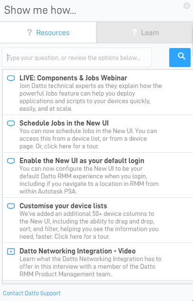Click the magnifying glass search button
This screenshot has height=301, width=193.
(180, 58)
